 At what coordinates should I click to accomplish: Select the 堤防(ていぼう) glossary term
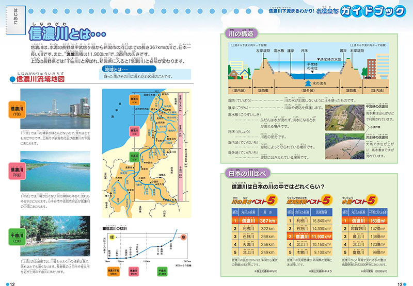point(240,100)
